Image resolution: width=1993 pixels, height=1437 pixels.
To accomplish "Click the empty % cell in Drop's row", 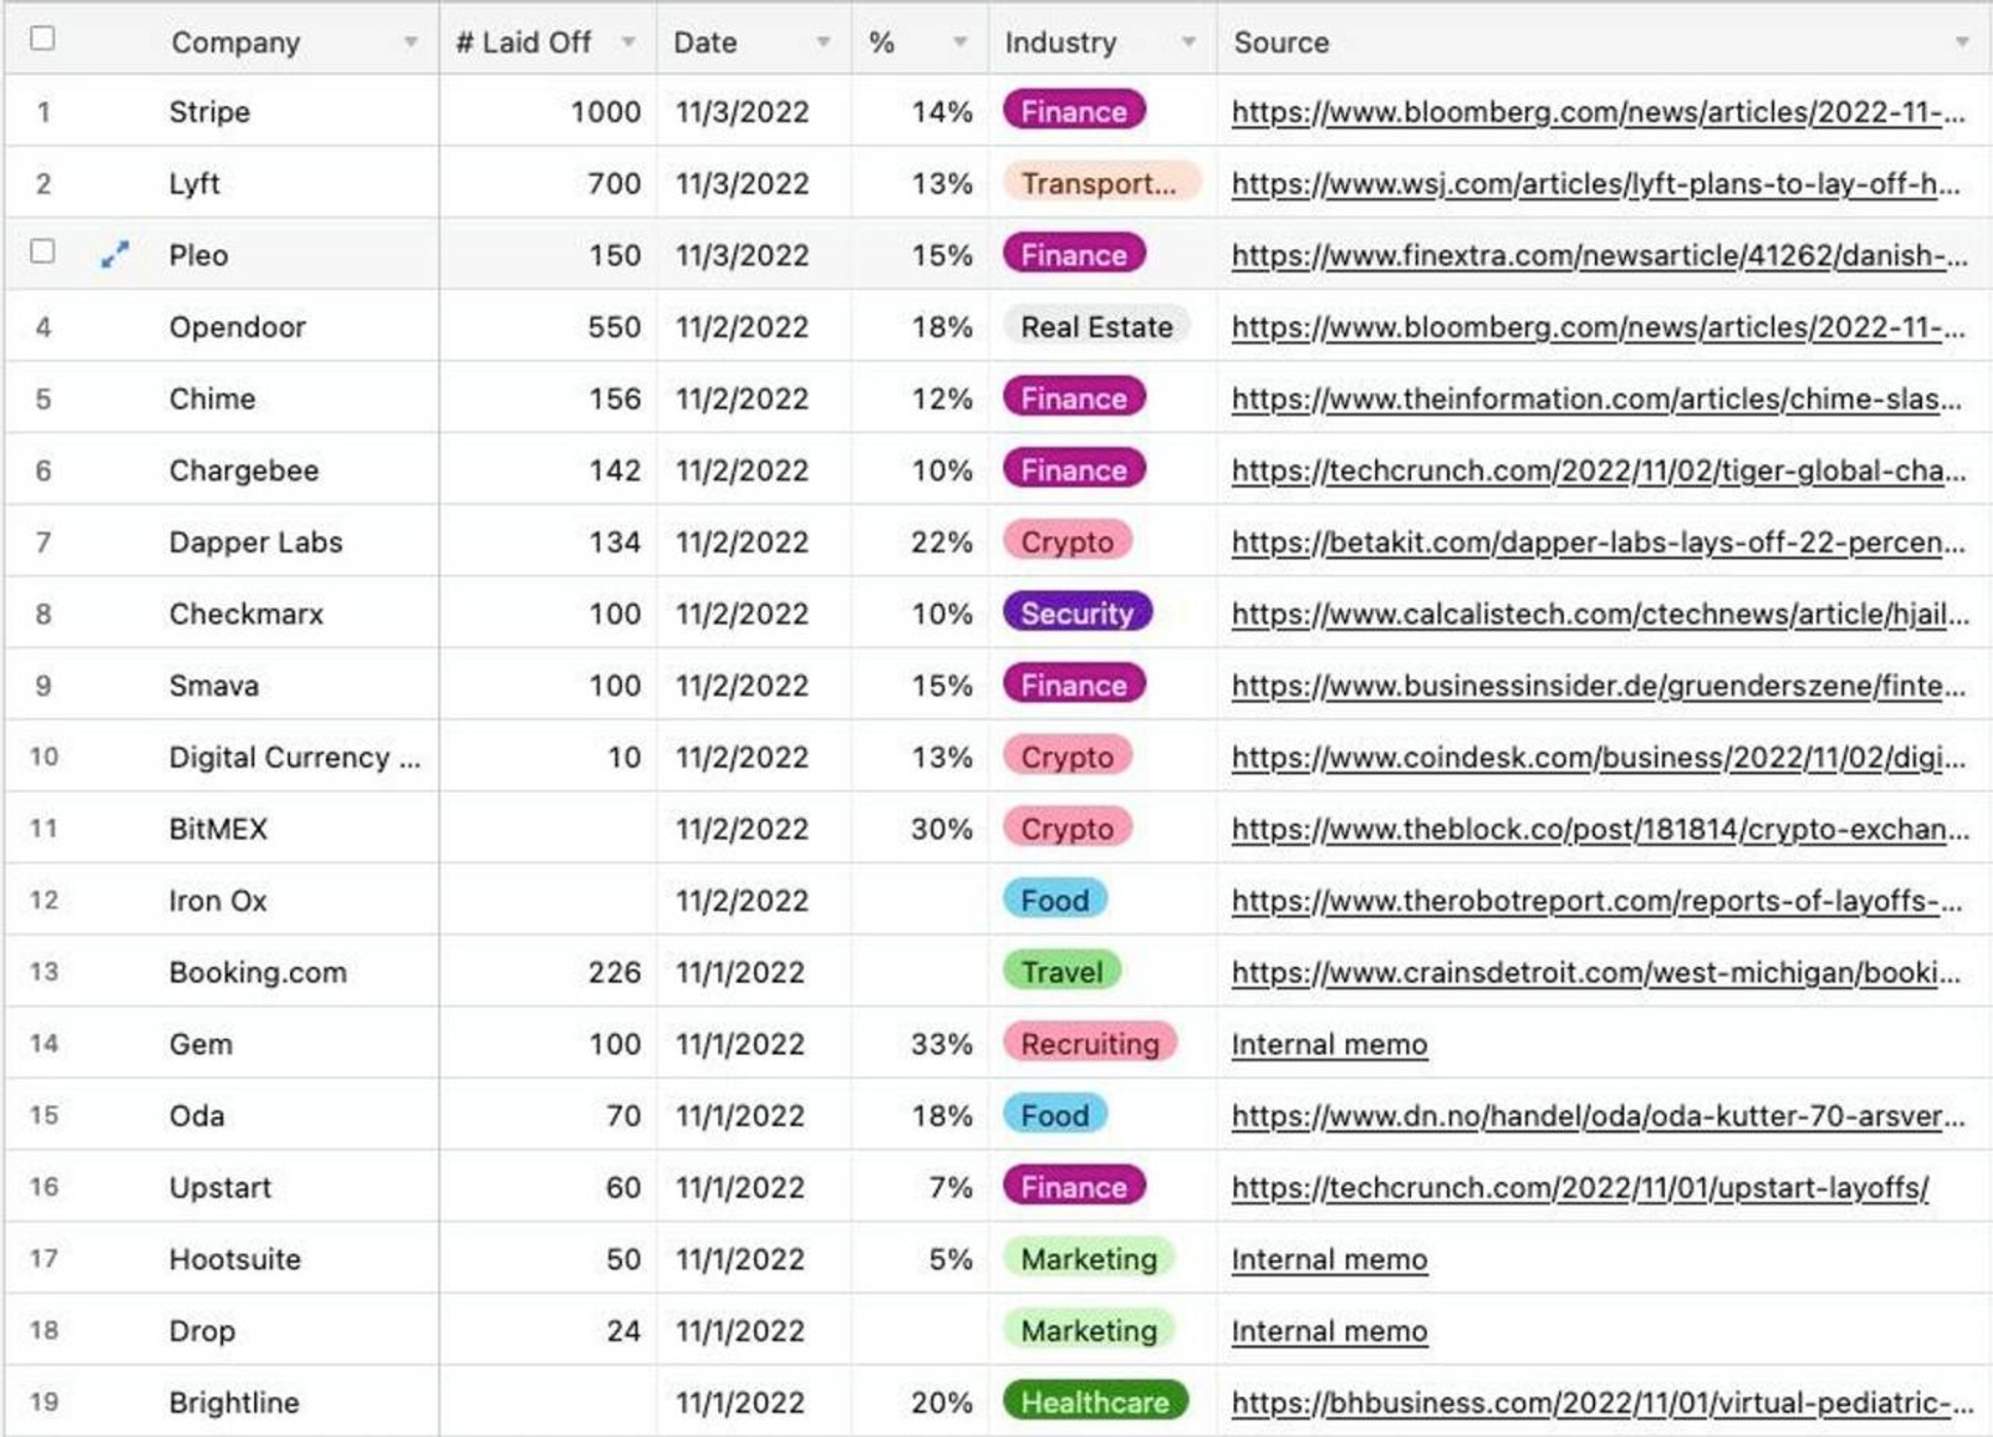I will [921, 1330].
